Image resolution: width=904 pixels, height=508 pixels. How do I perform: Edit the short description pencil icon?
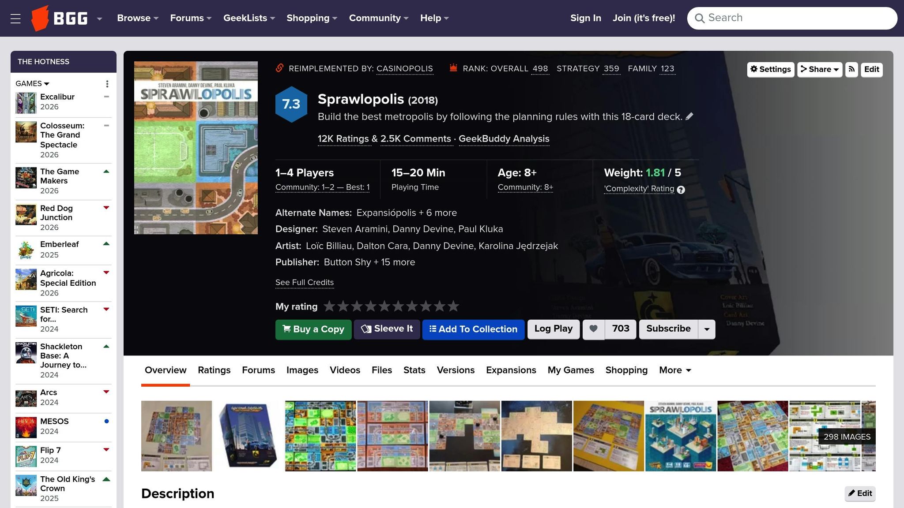pyautogui.click(x=689, y=116)
